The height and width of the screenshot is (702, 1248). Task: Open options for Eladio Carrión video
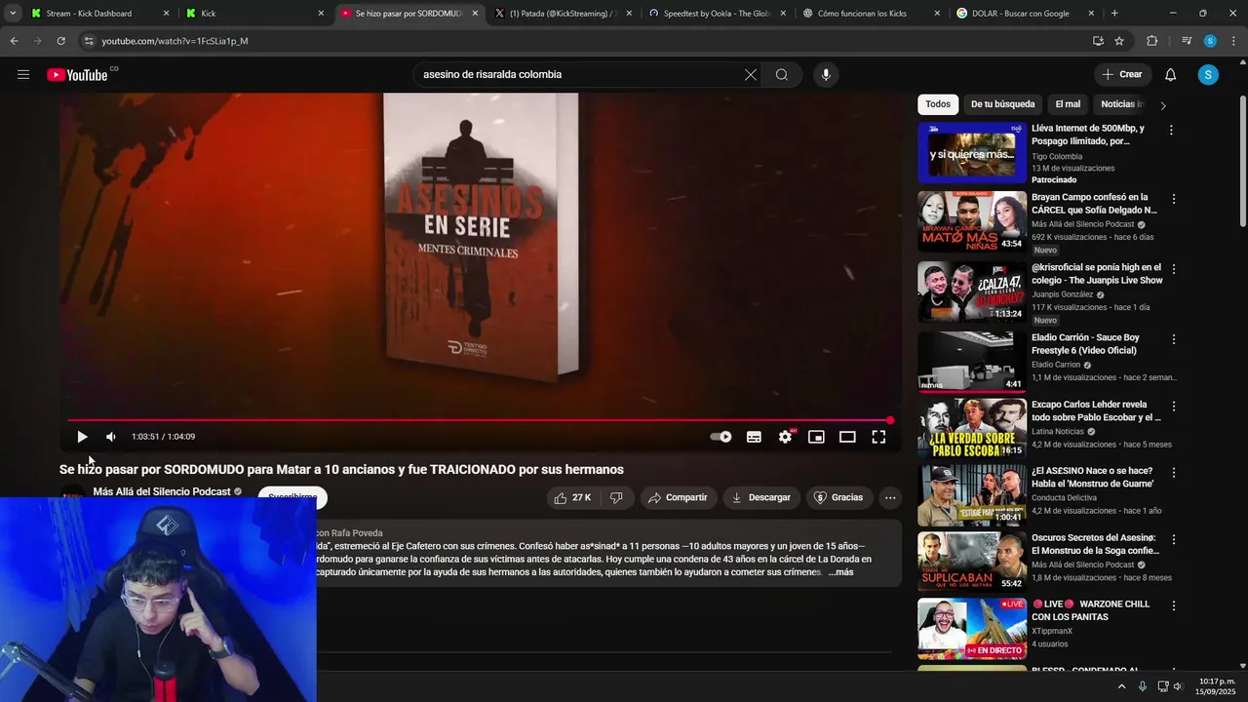(x=1173, y=339)
